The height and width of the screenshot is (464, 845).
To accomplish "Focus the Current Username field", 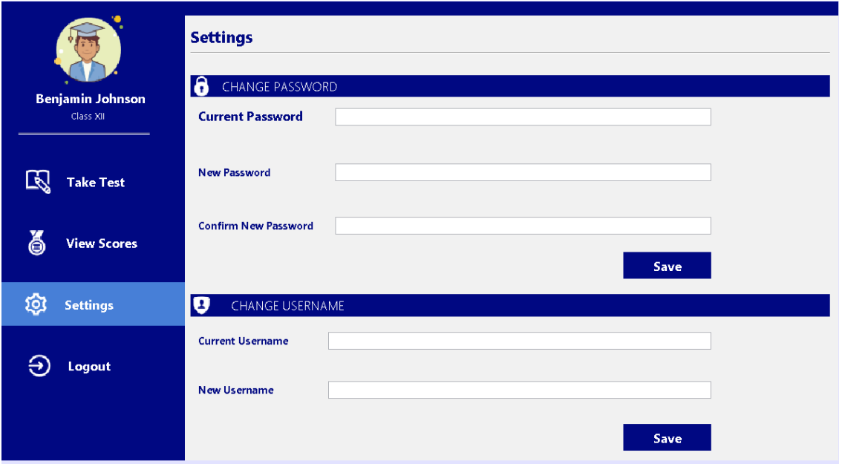I will pos(520,341).
